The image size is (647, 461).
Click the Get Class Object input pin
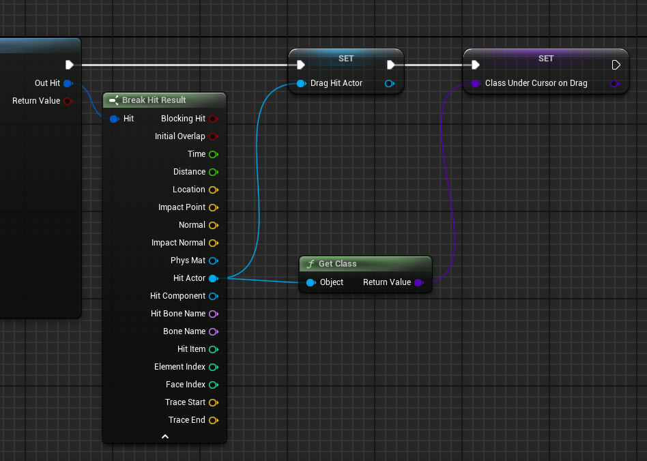point(311,282)
